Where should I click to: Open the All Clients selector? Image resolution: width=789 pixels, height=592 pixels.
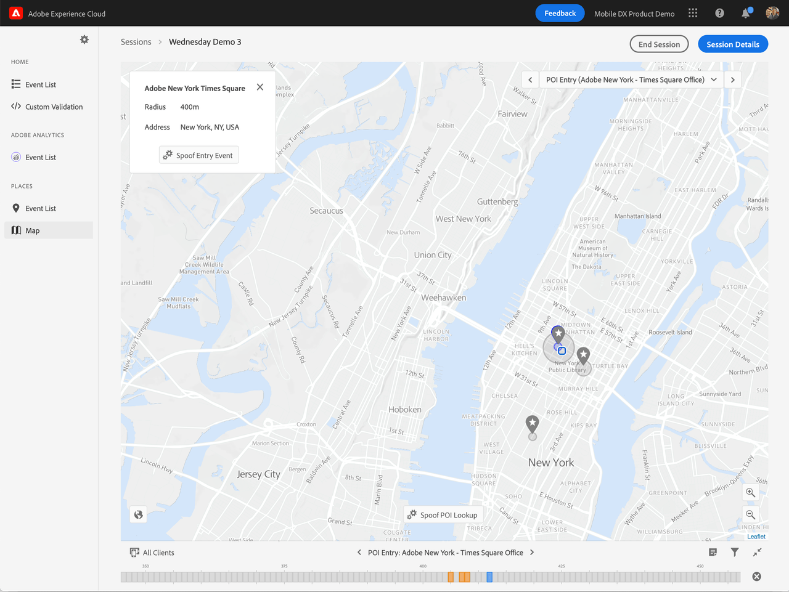point(152,553)
